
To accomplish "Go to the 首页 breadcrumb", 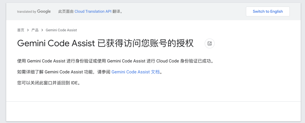I will click(x=21, y=30).
